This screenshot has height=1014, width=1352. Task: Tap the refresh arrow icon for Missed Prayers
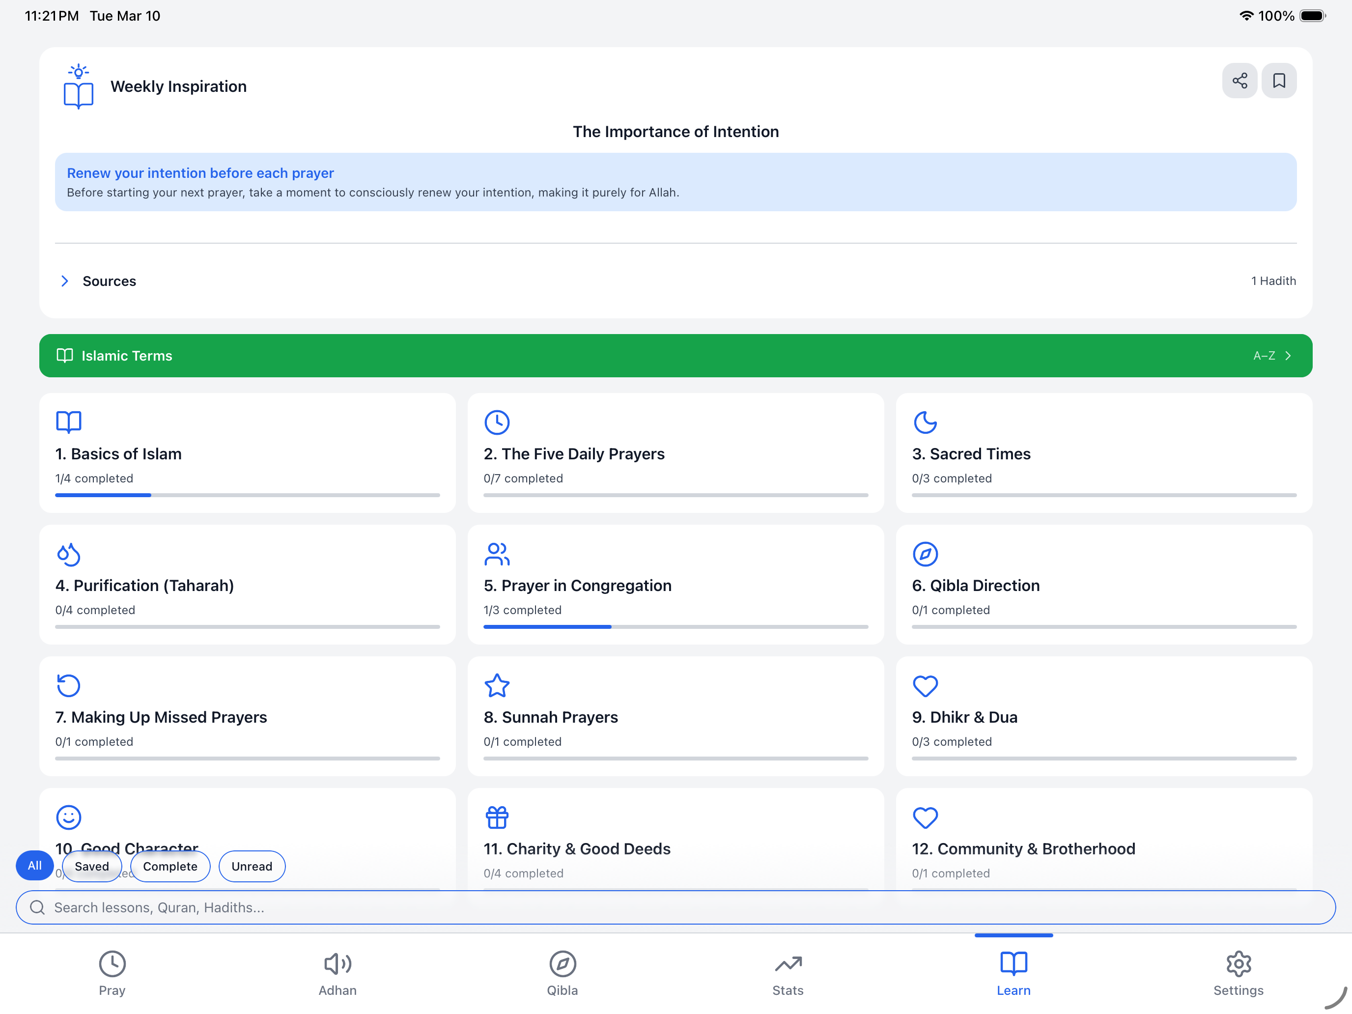68,685
